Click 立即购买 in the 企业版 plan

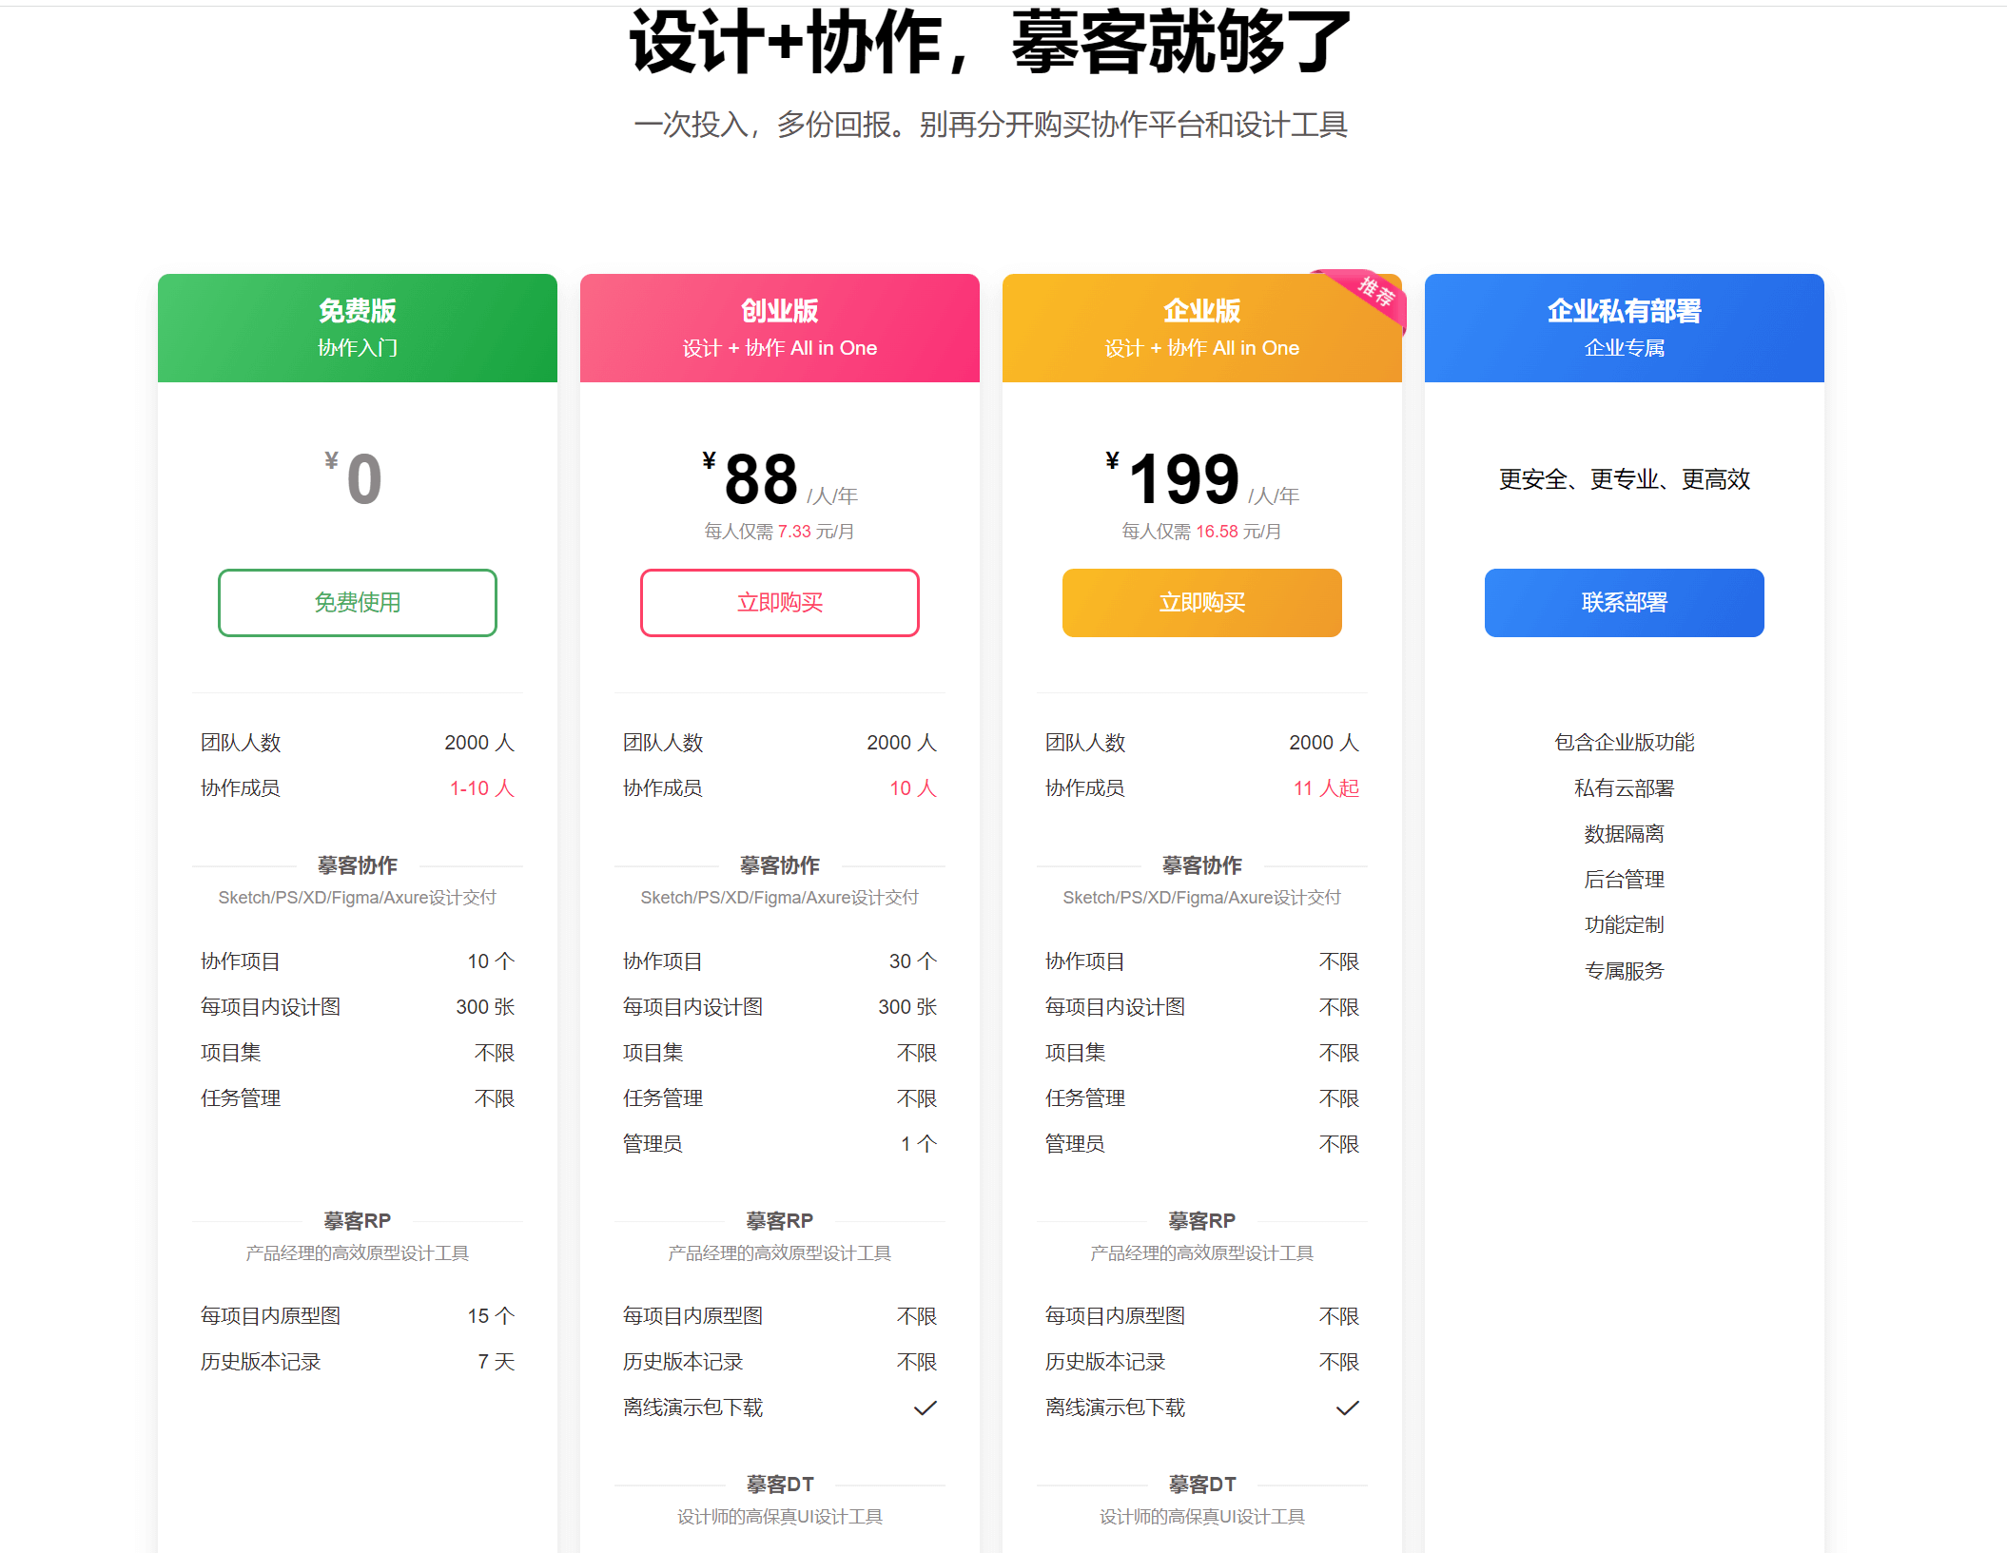click(1202, 603)
